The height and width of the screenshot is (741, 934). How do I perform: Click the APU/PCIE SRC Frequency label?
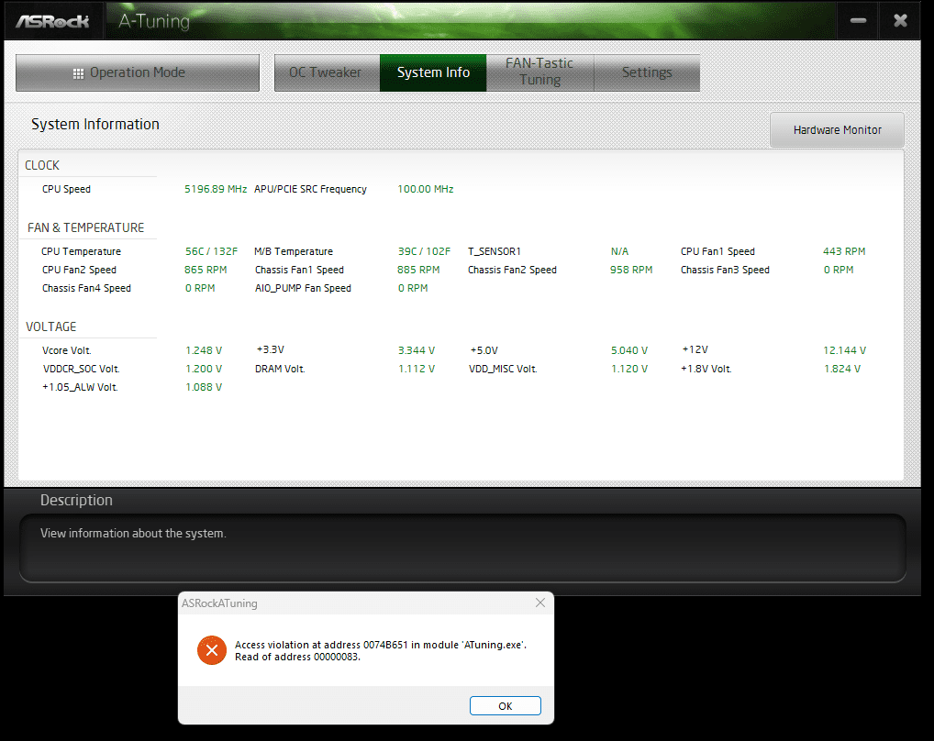point(310,189)
